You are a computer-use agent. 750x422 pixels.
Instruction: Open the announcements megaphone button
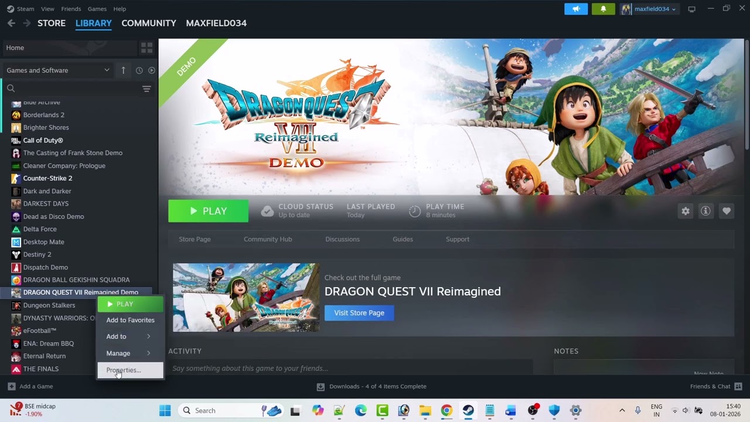tap(576, 9)
